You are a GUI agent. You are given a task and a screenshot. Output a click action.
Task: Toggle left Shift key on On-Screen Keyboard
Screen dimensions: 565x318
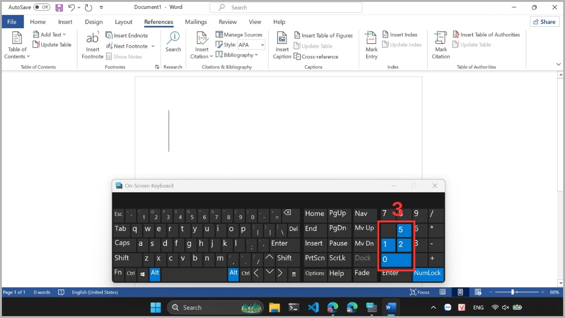[x=127, y=260]
